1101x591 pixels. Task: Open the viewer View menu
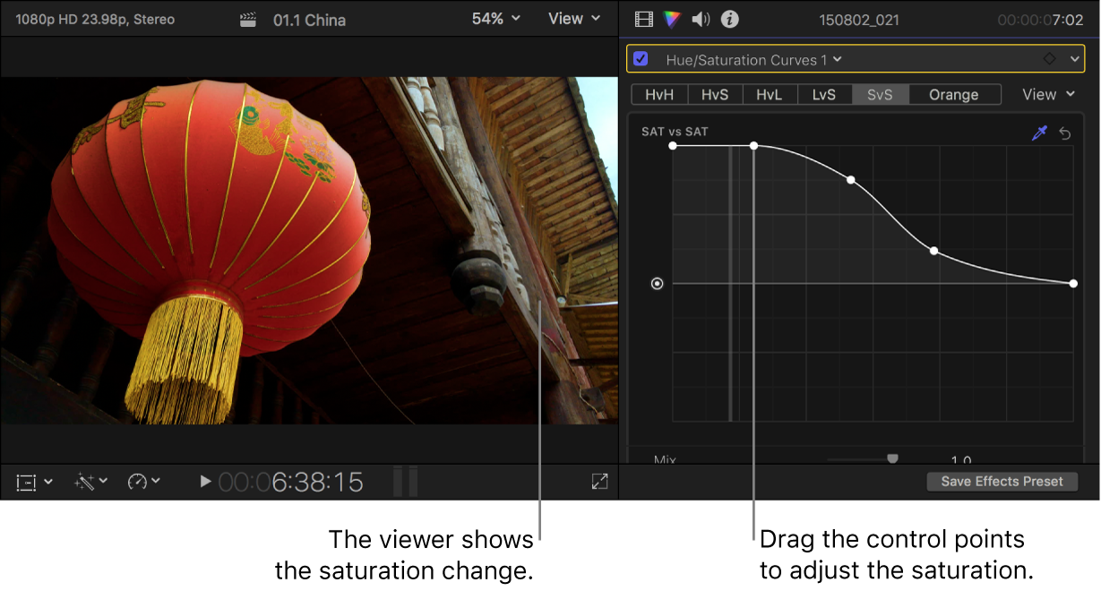pos(572,18)
